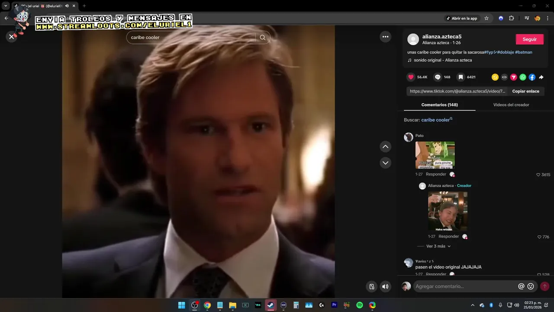Expand Ver 3 más replies
The height and width of the screenshot is (312, 554).
(438, 246)
